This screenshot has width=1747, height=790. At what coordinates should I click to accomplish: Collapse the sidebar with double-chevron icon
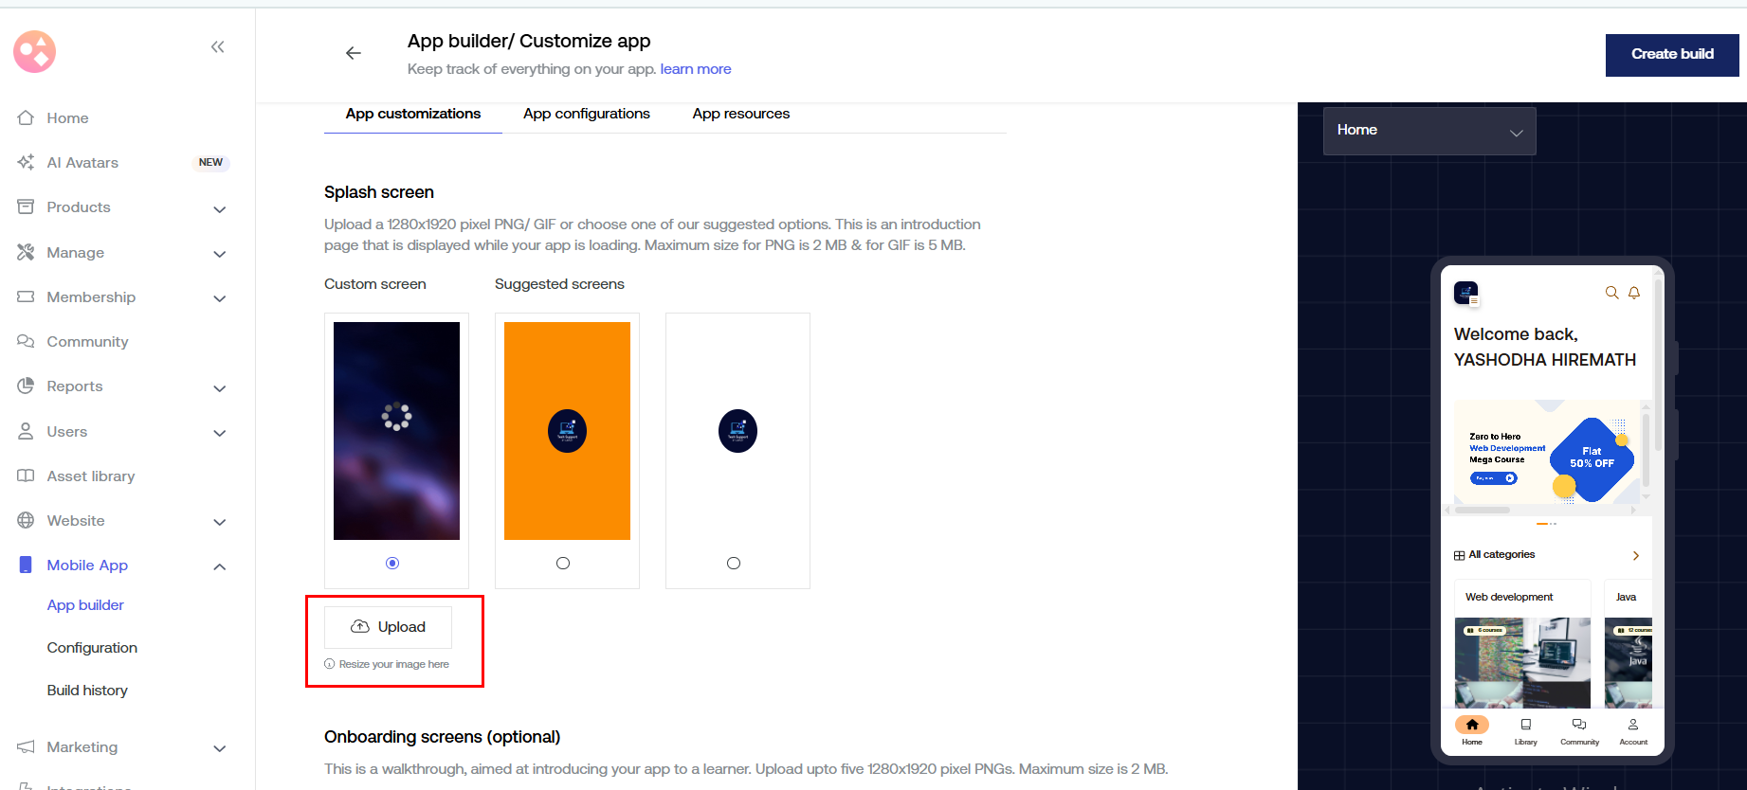217,46
